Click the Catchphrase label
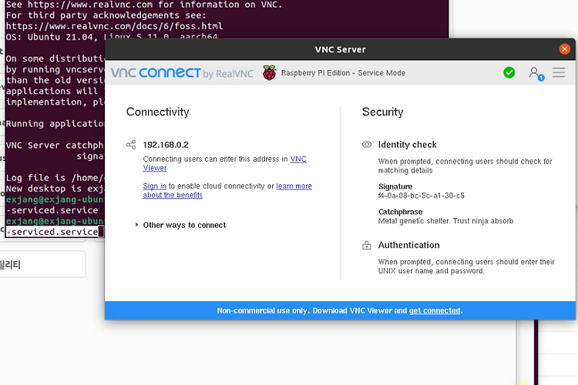The height and width of the screenshot is (385, 578). 400,212
